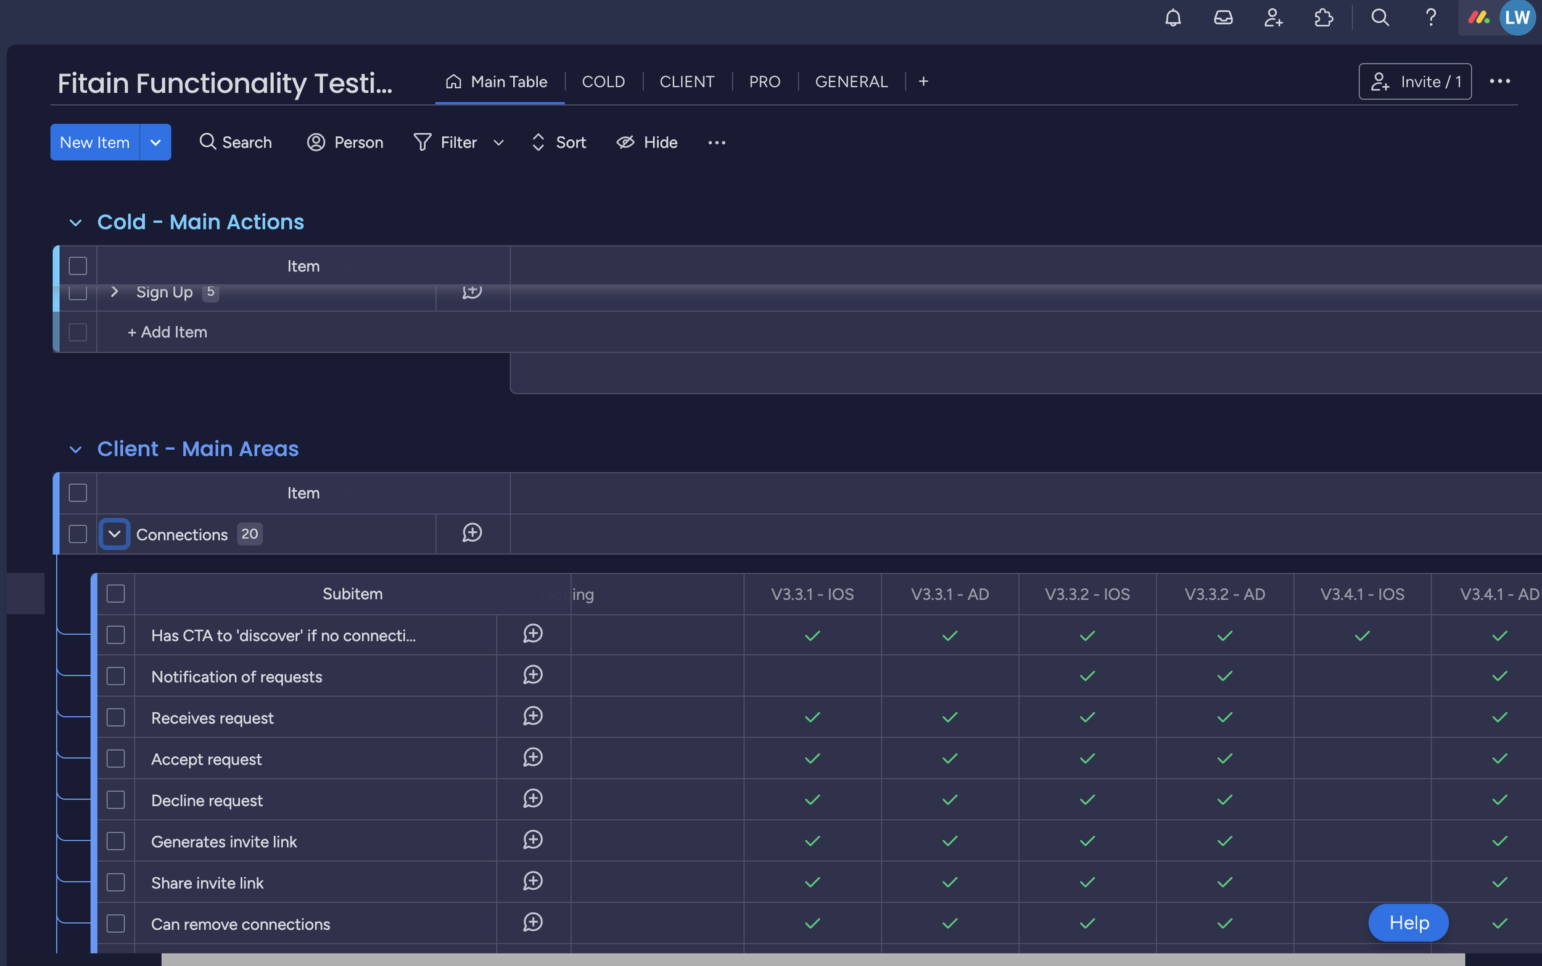Click the V3.3.2 - AD column header
The height and width of the screenshot is (966, 1542).
pyautogui.click(x=1224, y=594)
